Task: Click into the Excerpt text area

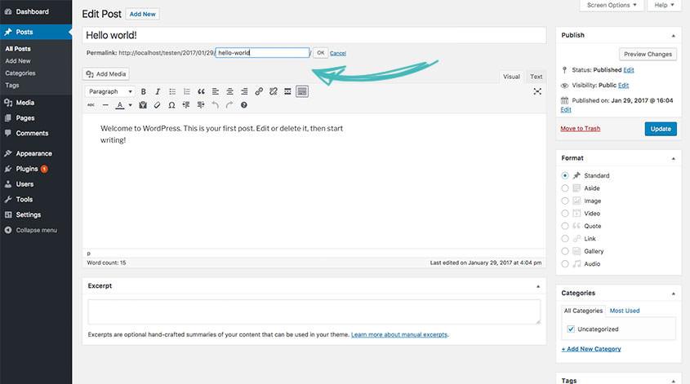Action: pos(314,312)
